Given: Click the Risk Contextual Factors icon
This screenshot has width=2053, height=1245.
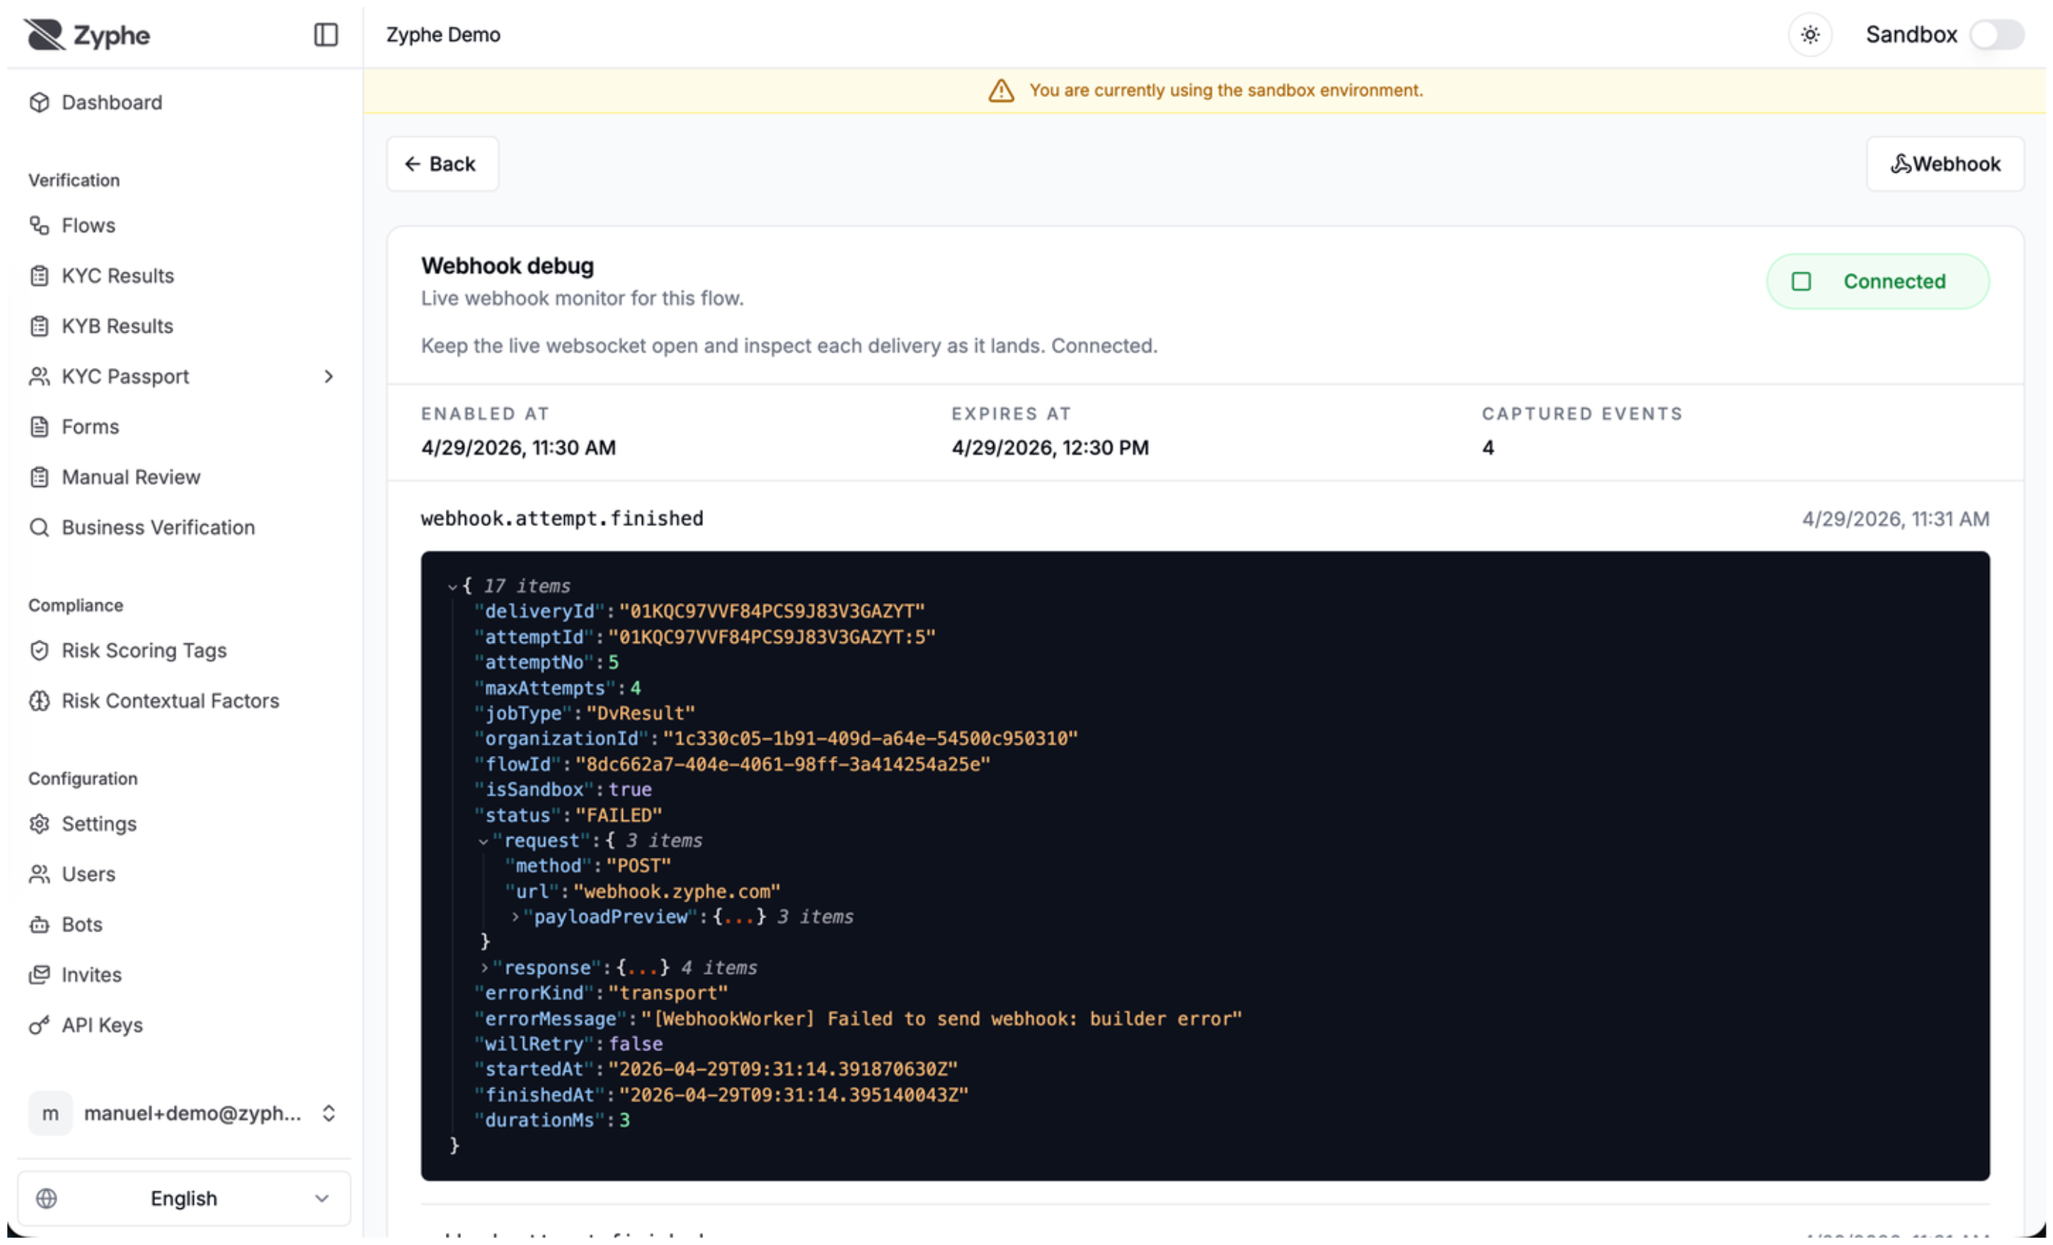Looking at the screenshot, I should 39,701.
